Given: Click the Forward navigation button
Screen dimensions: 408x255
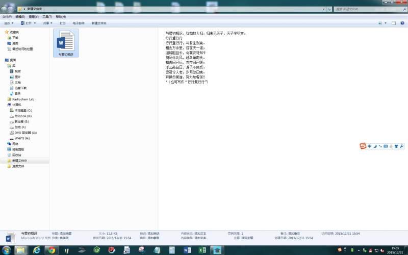Looking at the screenshot, I should (11, 9).
